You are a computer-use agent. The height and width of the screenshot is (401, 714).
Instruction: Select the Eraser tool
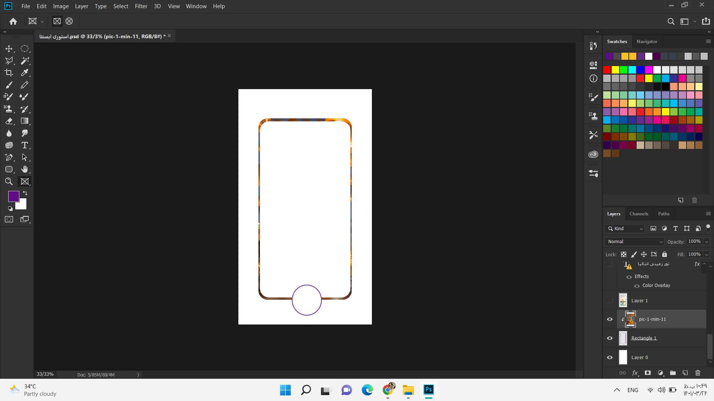(x=9, y=120)
